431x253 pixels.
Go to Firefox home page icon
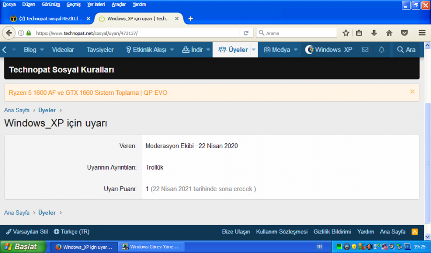click(389, 33)
